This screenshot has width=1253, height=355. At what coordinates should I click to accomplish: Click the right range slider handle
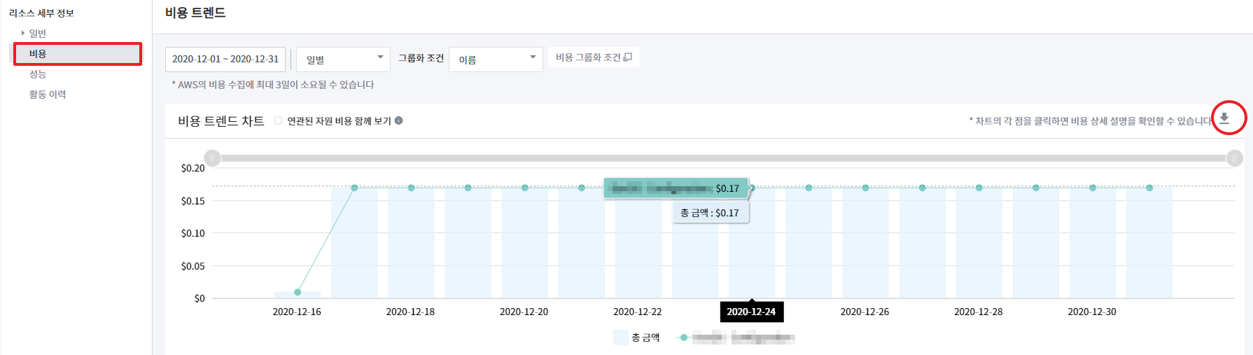click(x=1235, y=158)
